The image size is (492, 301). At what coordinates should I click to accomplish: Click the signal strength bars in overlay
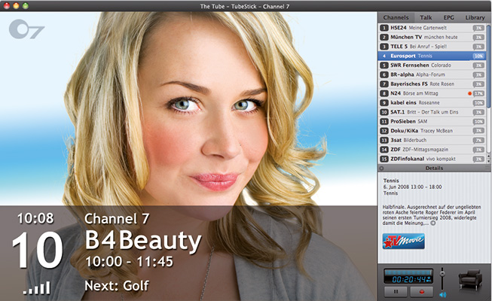37,287
